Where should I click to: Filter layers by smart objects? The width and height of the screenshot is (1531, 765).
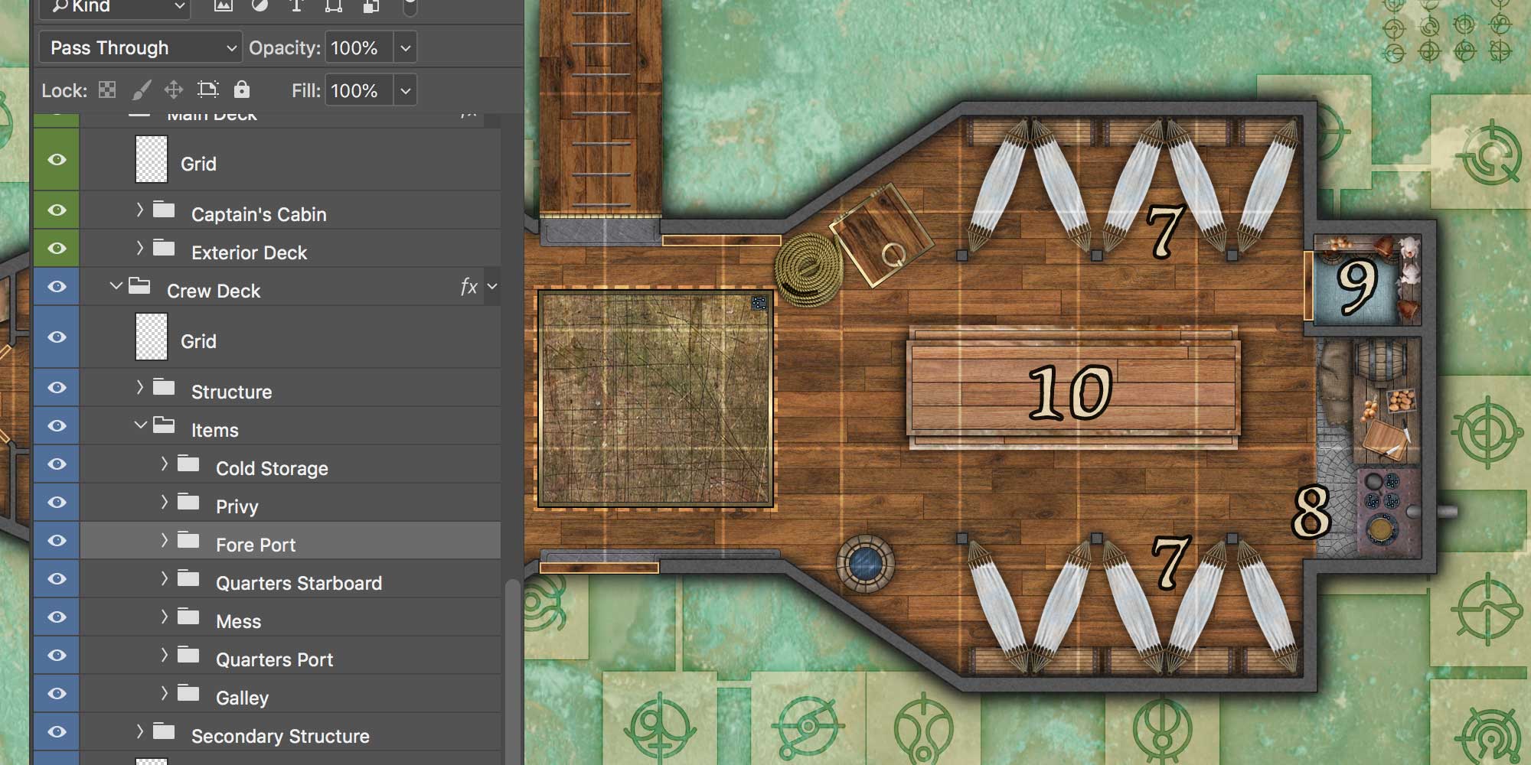pyautogui.click(x=371, y=6)
